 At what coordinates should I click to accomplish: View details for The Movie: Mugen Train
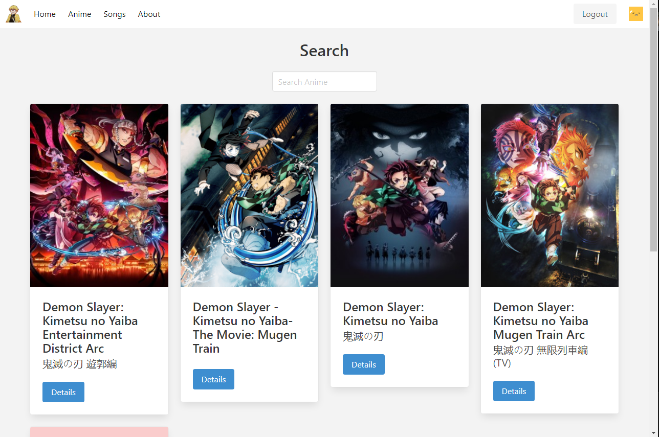[213, 379]
